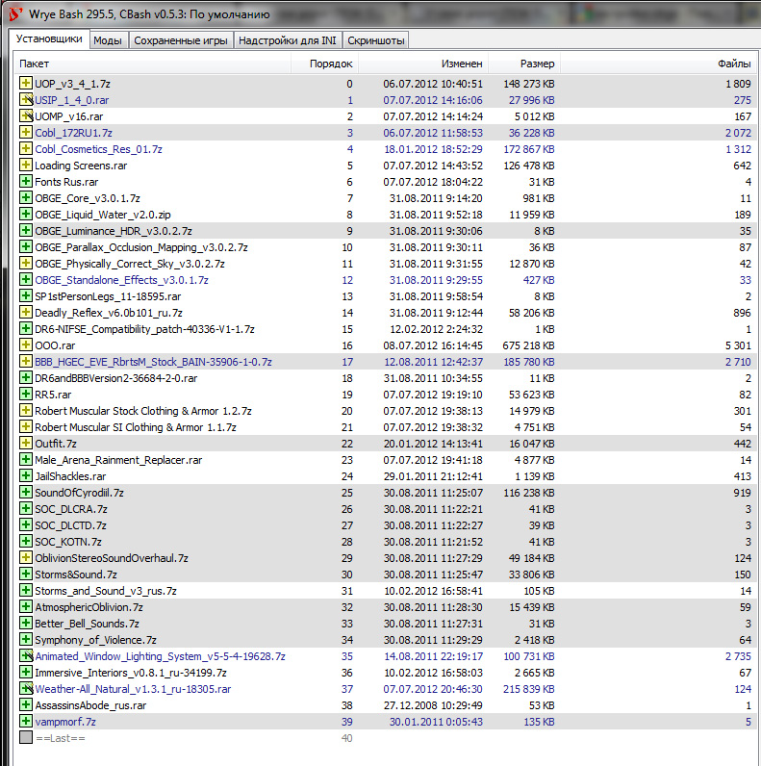Click the status icon next to UOP_v3_4_1.7z
This screenshot has height=766, width=761.
(x=26, y=83)
